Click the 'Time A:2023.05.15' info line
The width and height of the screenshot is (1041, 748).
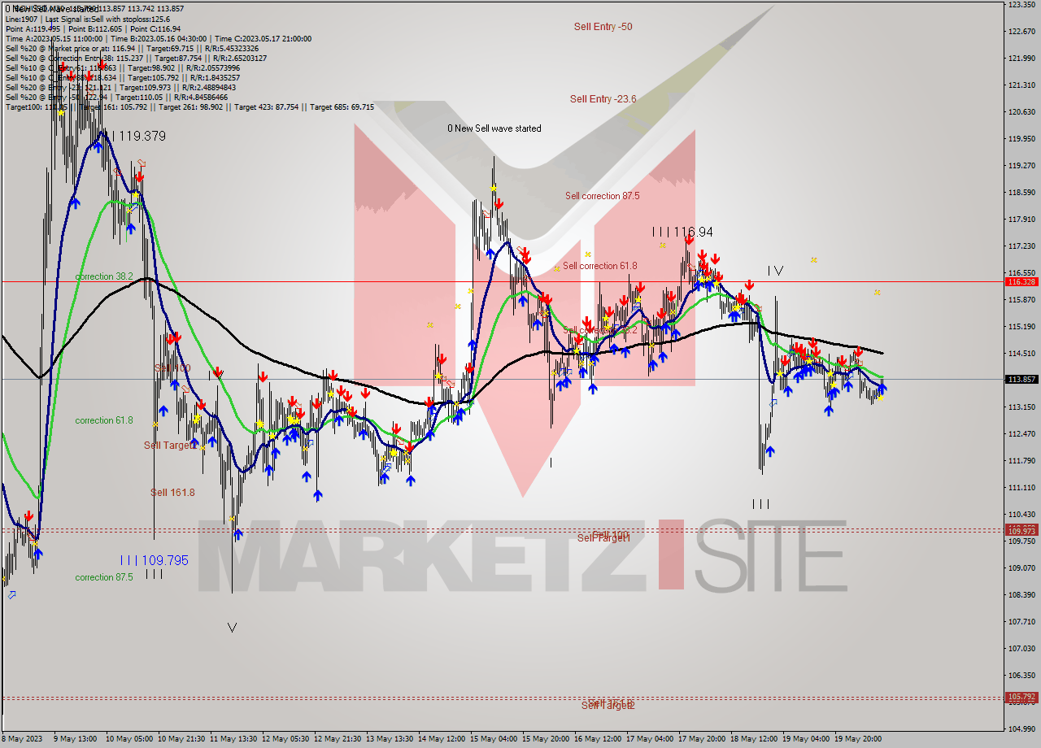click(x=159, y=38)
